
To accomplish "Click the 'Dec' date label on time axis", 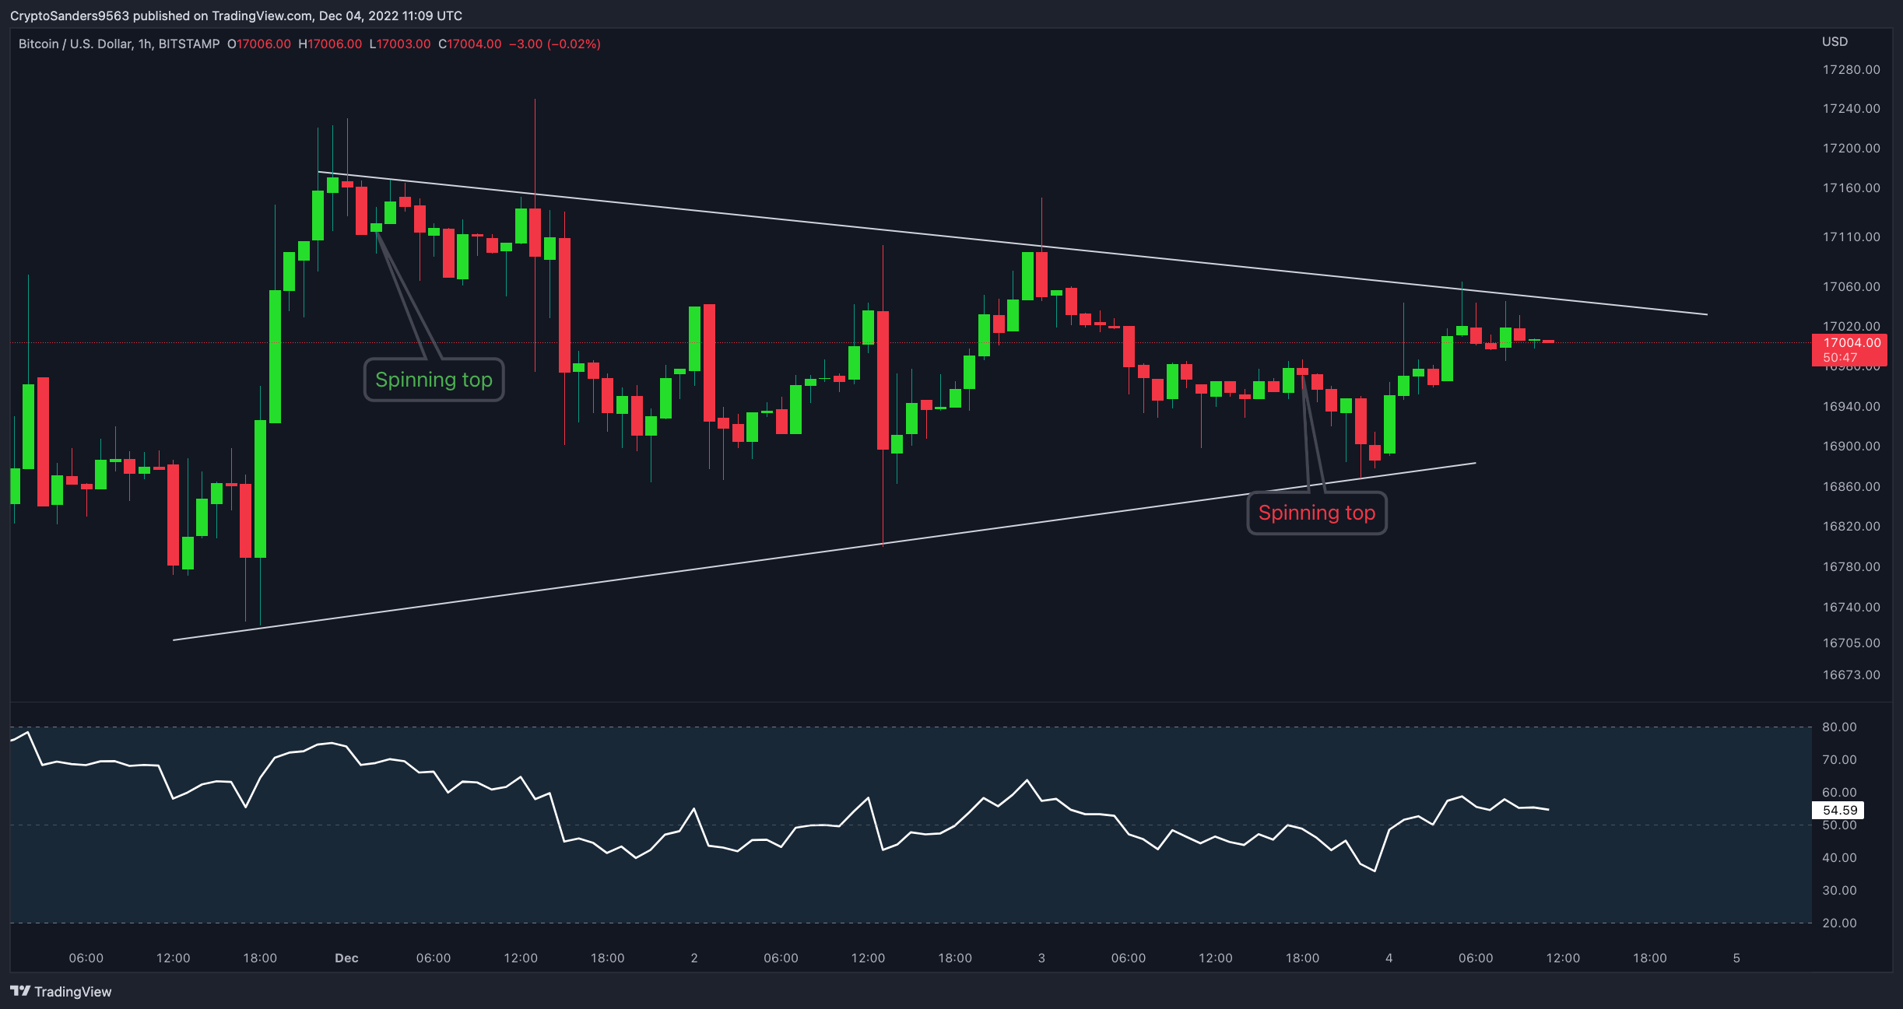I will [346, 958].
